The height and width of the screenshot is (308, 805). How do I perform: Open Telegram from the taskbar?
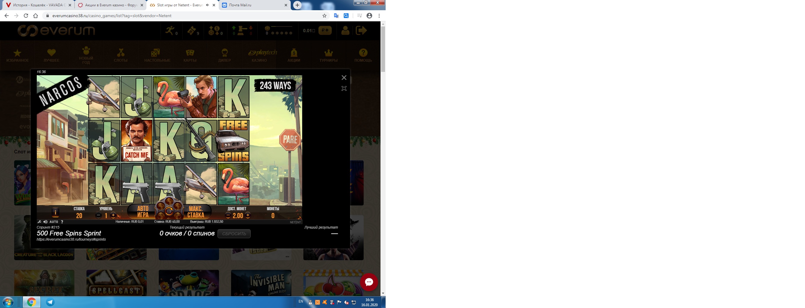click(50, 302)
